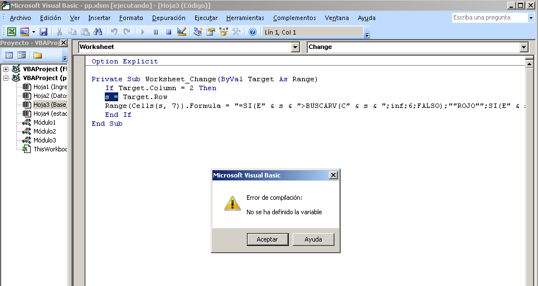Click the code window split bar handle

[x=529, y=57]
